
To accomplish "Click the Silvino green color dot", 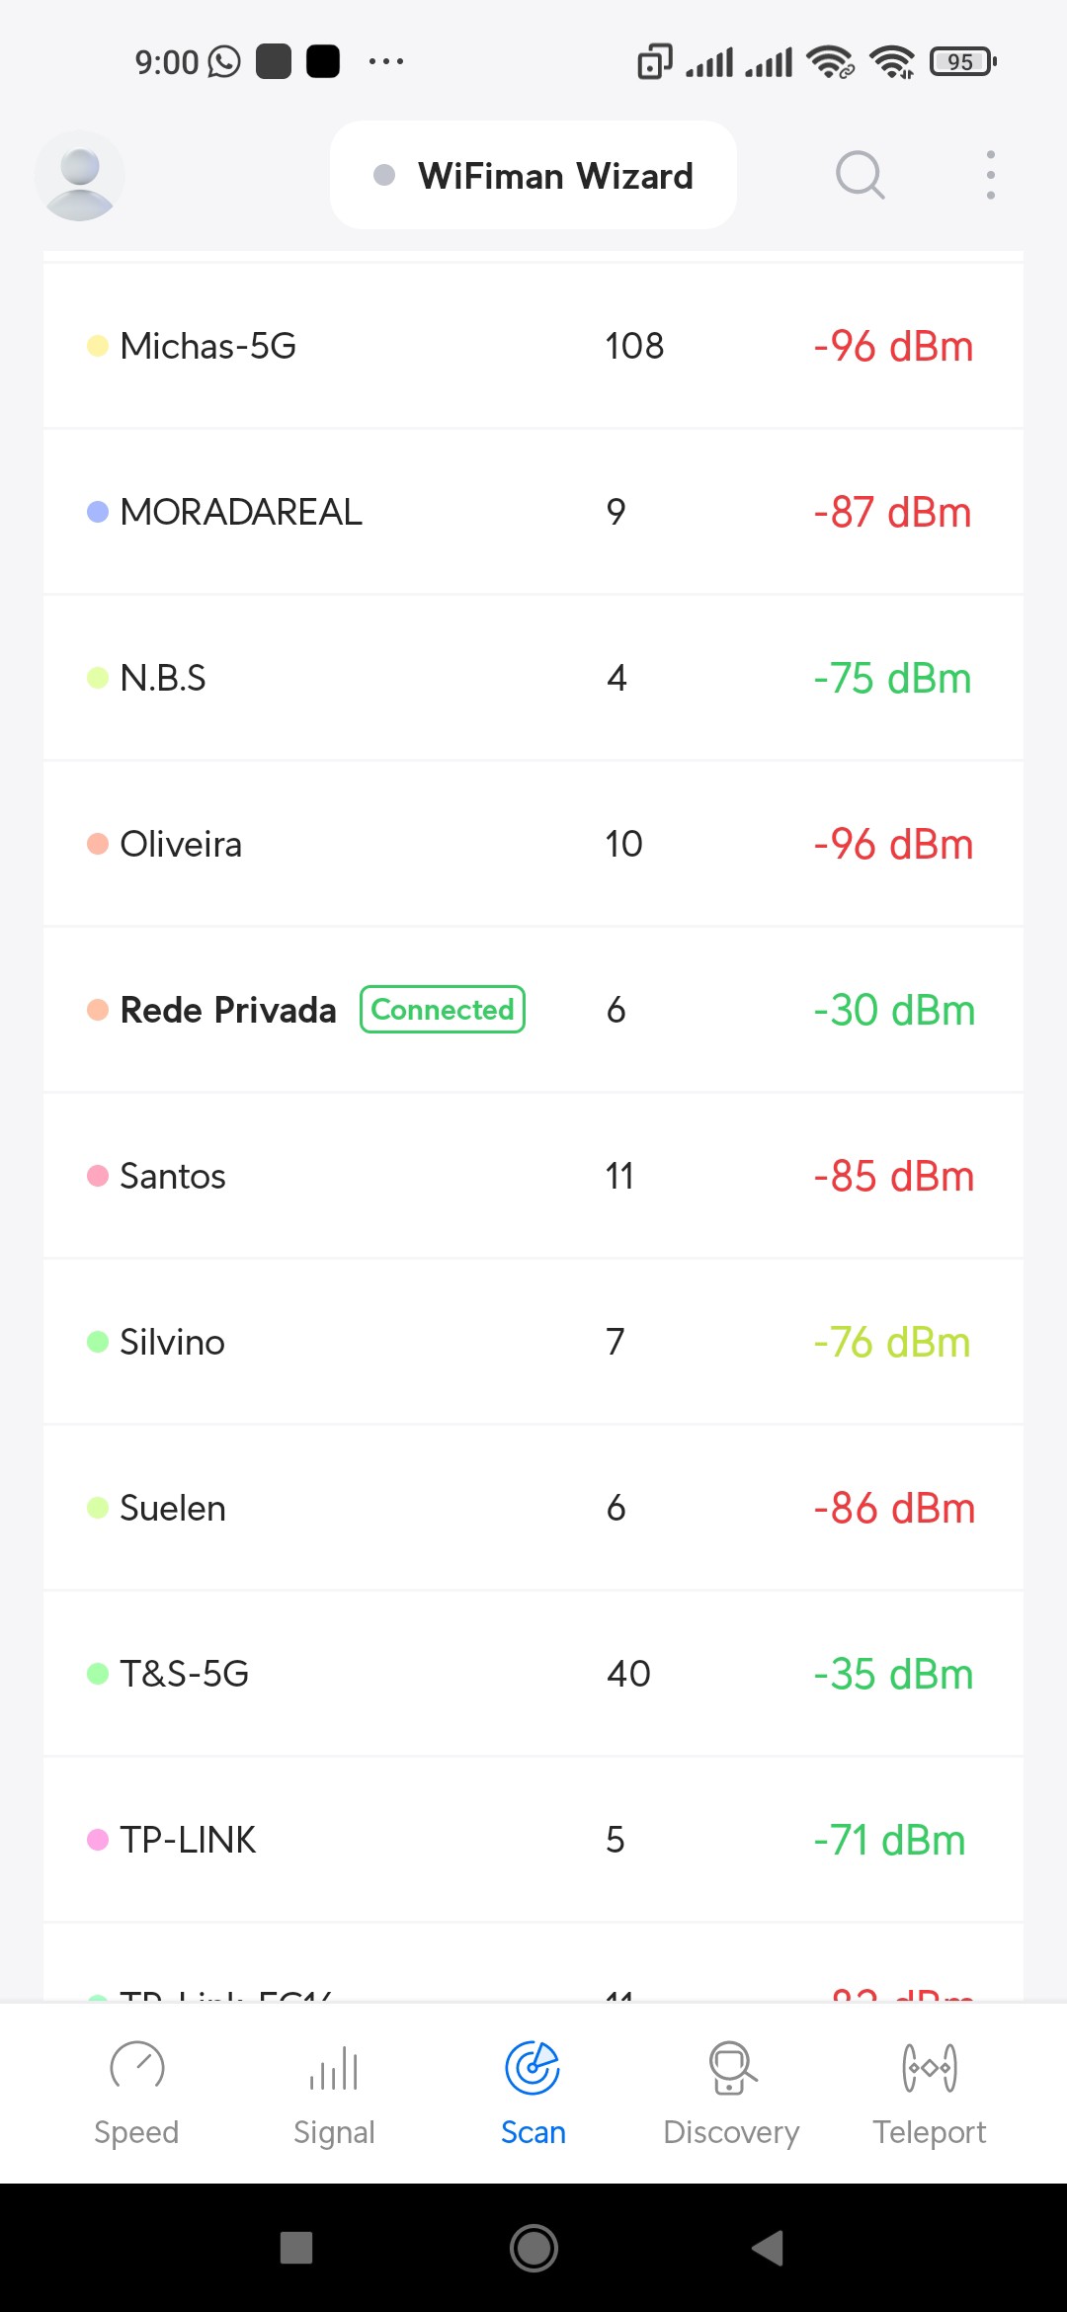I will tap(98, 1342).
